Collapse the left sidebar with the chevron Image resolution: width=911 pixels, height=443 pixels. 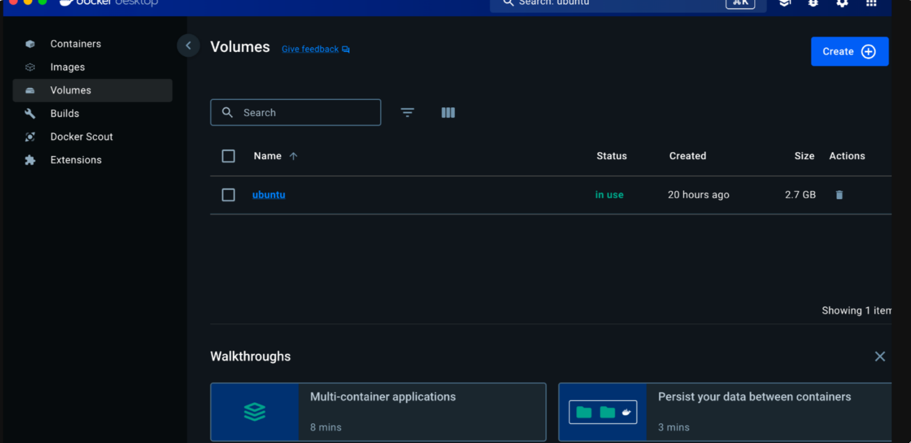click(x=188, y=46)
